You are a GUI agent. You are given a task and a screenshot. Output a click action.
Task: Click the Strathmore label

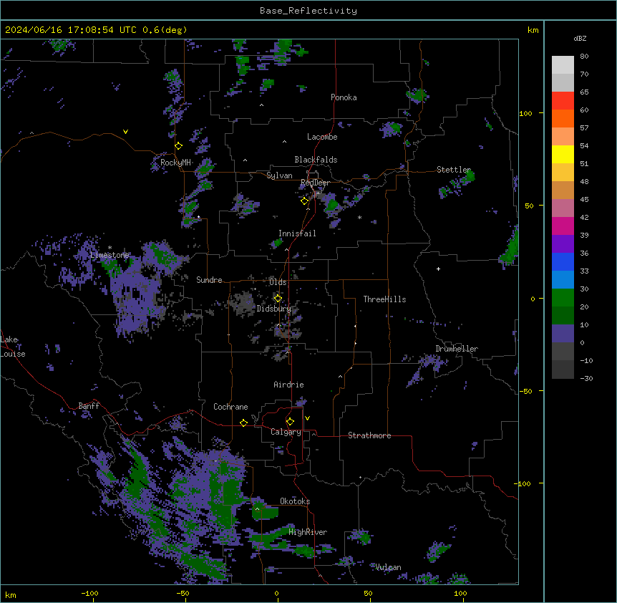[x=369, y=435]
